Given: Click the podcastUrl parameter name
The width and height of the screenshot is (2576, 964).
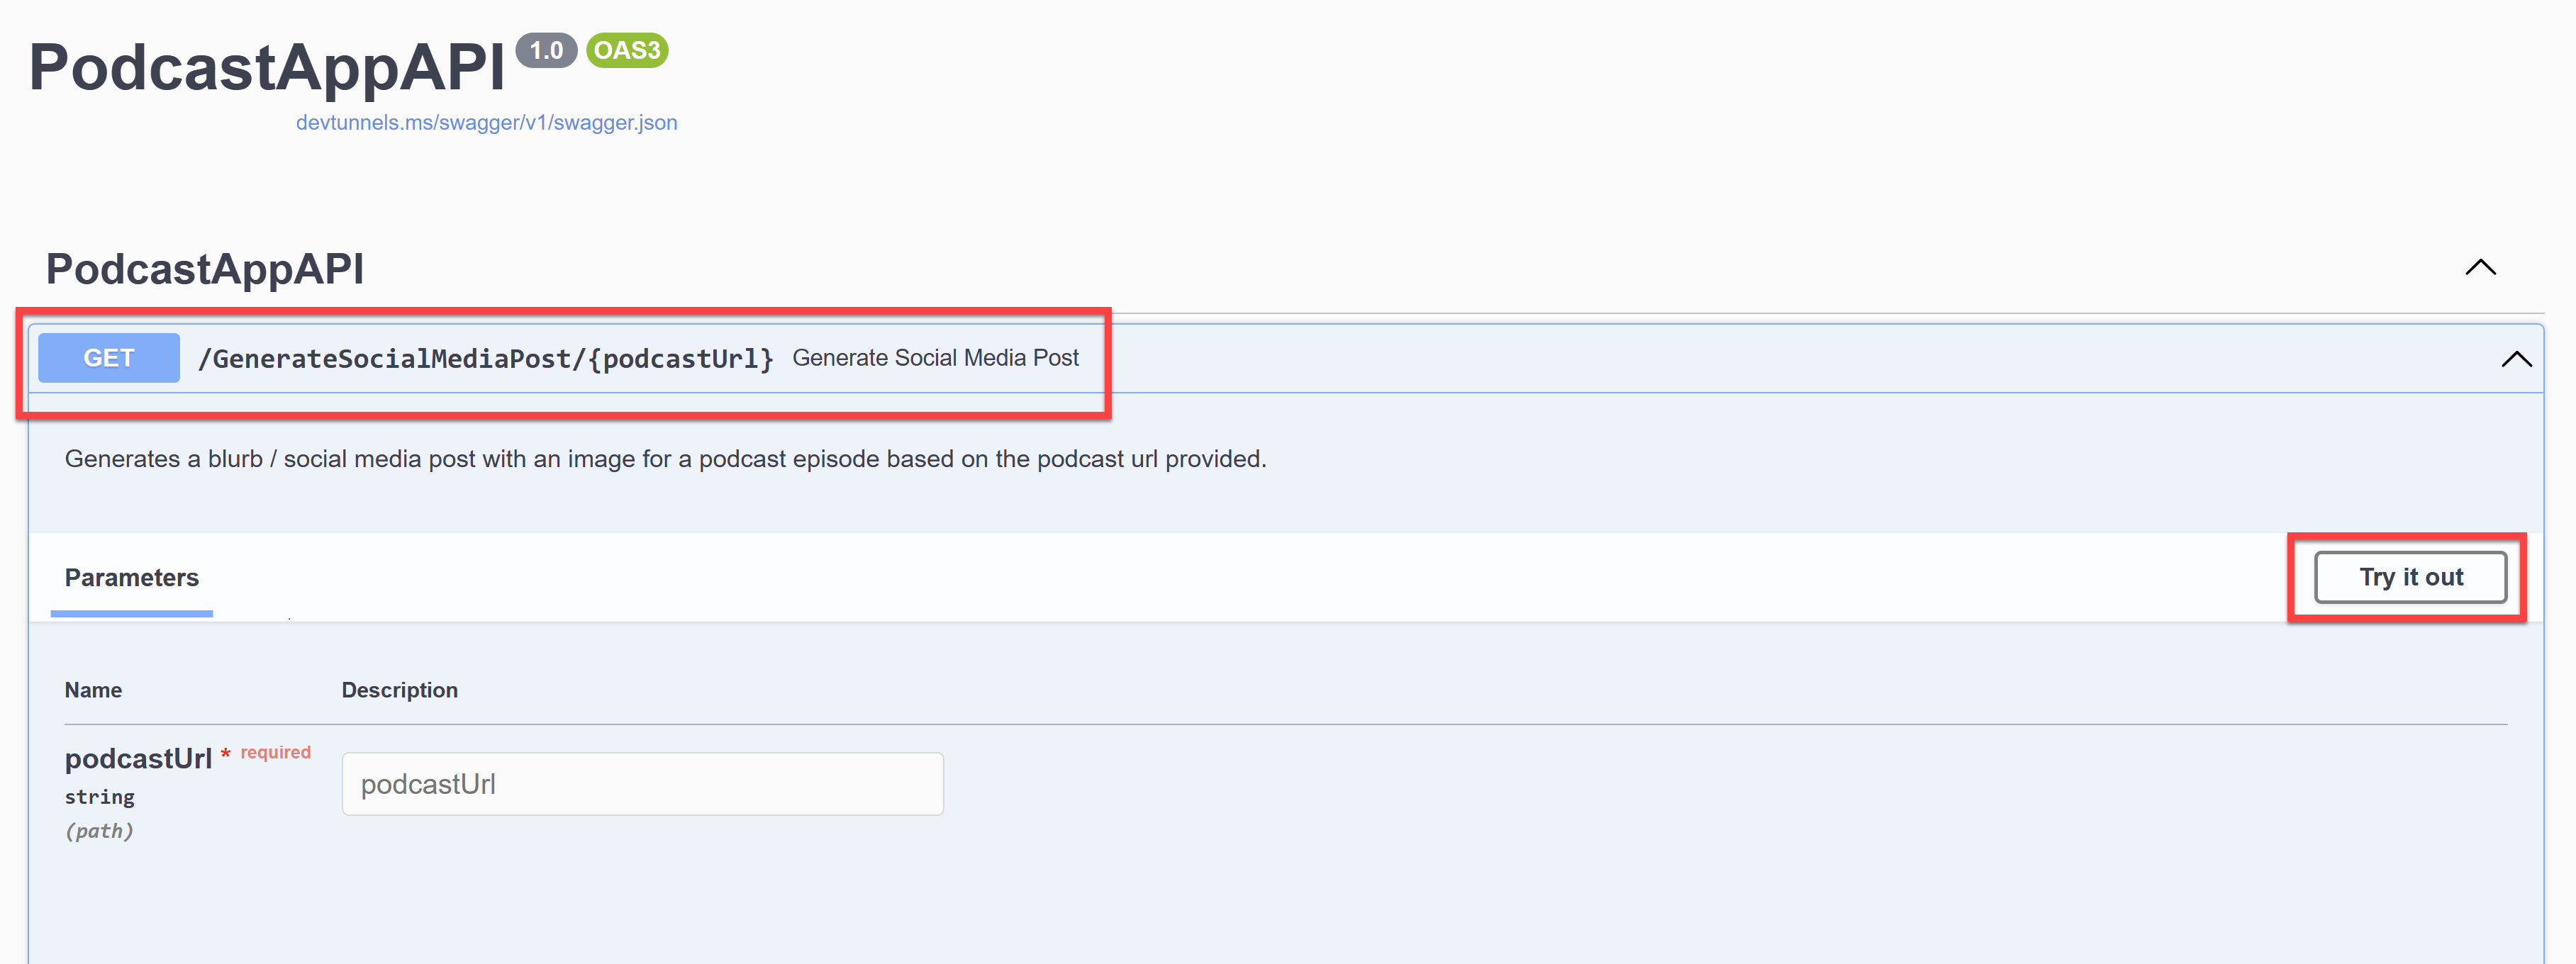Looking at the screenshot, I should (x=139, y=758).
